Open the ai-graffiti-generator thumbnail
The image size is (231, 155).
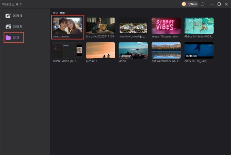pyautogui.click(x=166, y=25)
